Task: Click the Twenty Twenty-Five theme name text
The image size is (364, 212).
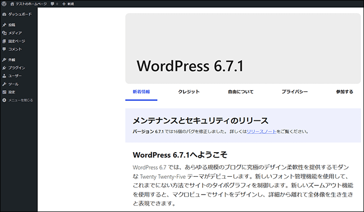Action: pos(163,177)
